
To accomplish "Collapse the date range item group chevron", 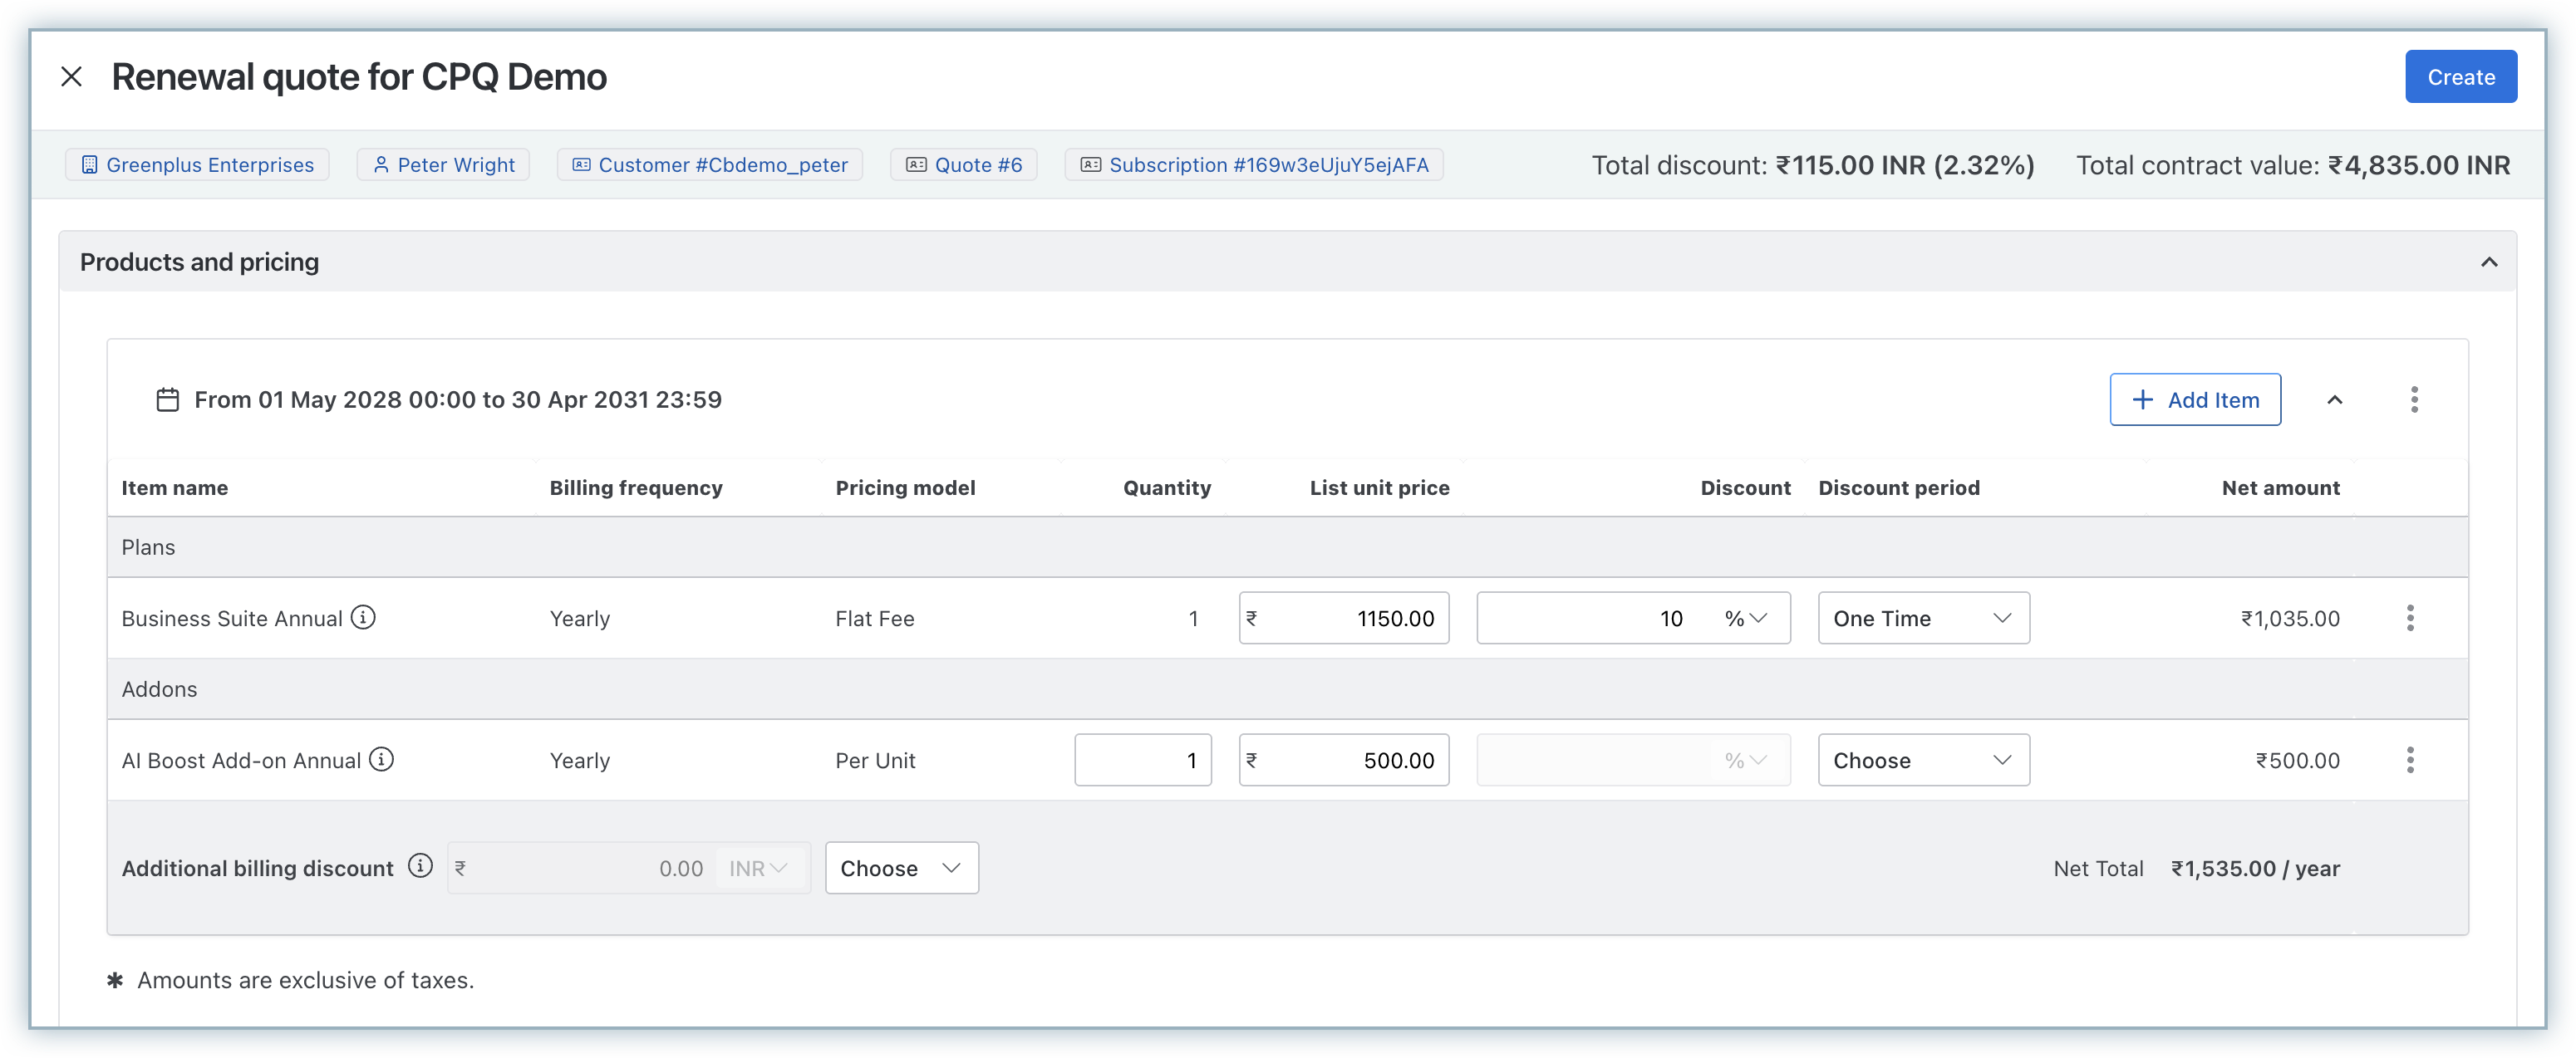I will (x=2335, y=399).
